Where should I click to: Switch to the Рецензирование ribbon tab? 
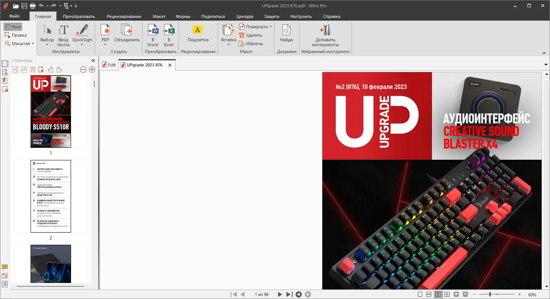[124, 16]
